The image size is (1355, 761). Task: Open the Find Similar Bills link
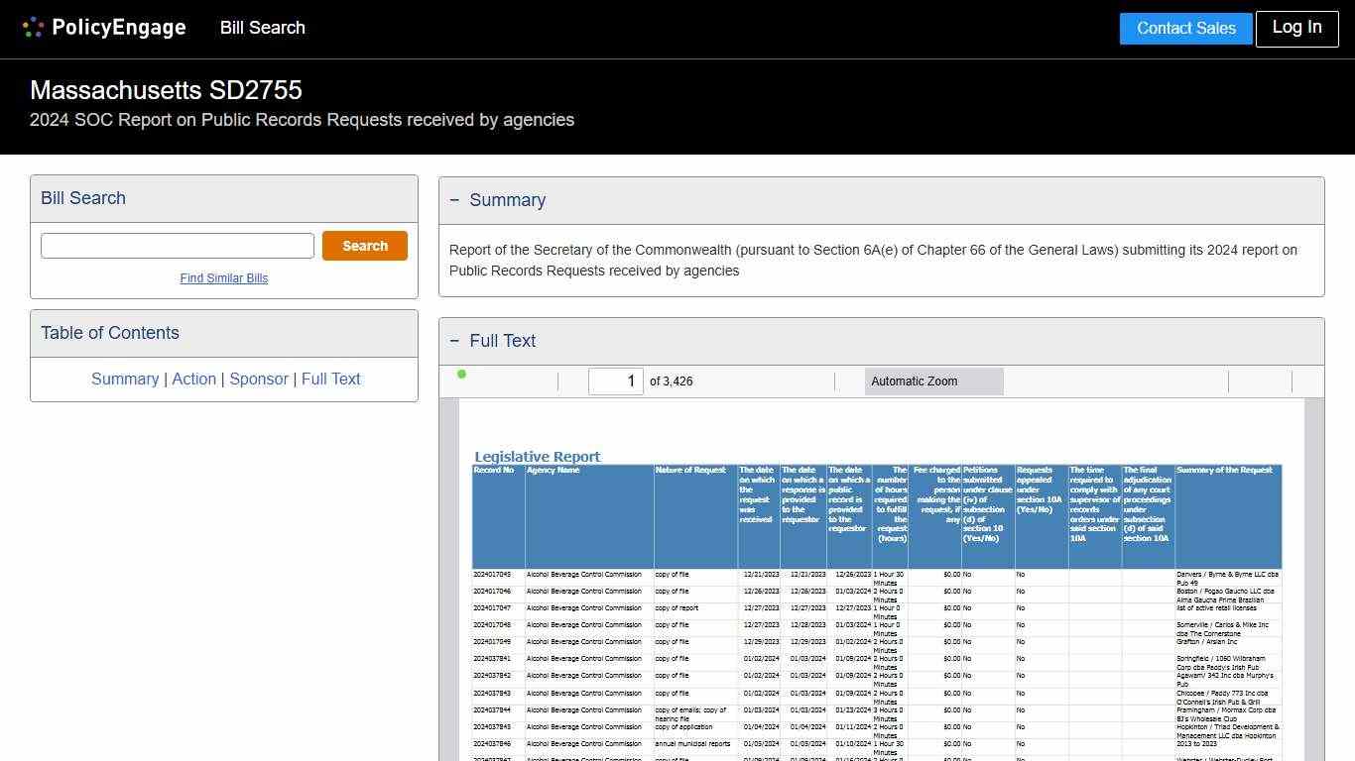tap(224, 278)
